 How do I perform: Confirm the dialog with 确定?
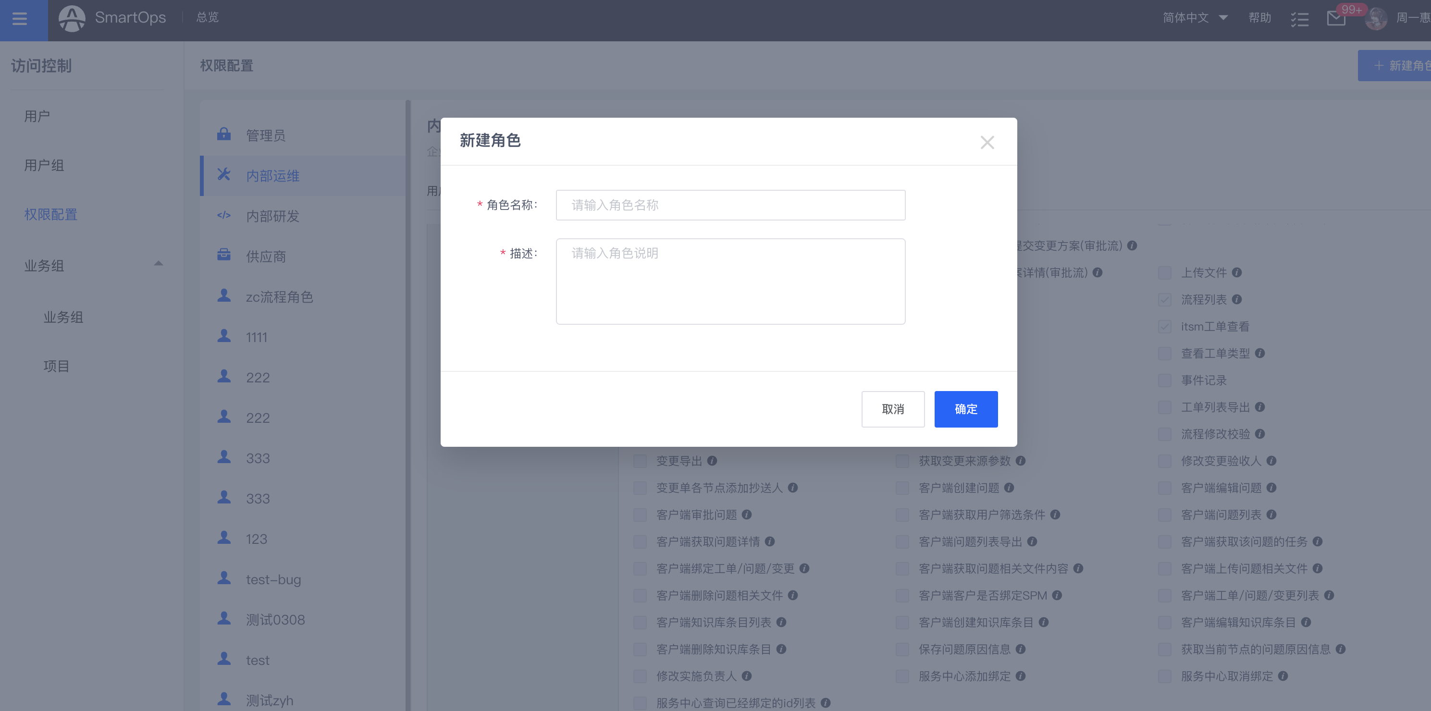[965, 409]
